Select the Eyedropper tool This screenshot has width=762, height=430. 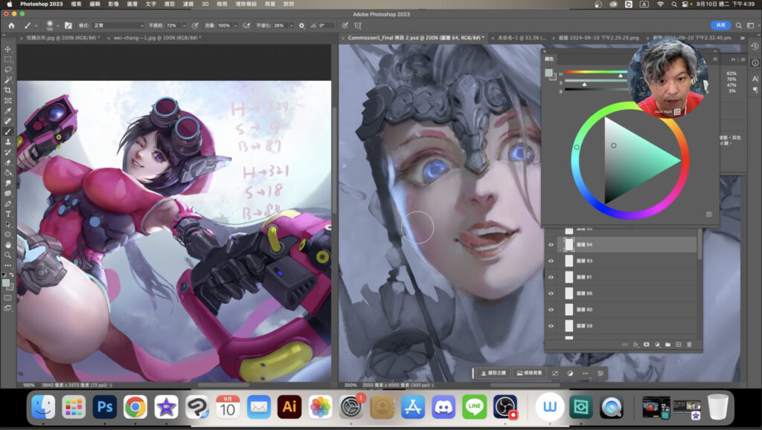tap(8, 111)
